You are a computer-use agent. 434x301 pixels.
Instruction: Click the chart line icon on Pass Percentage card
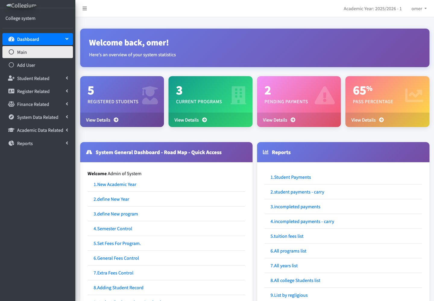[x=414, y=95]
